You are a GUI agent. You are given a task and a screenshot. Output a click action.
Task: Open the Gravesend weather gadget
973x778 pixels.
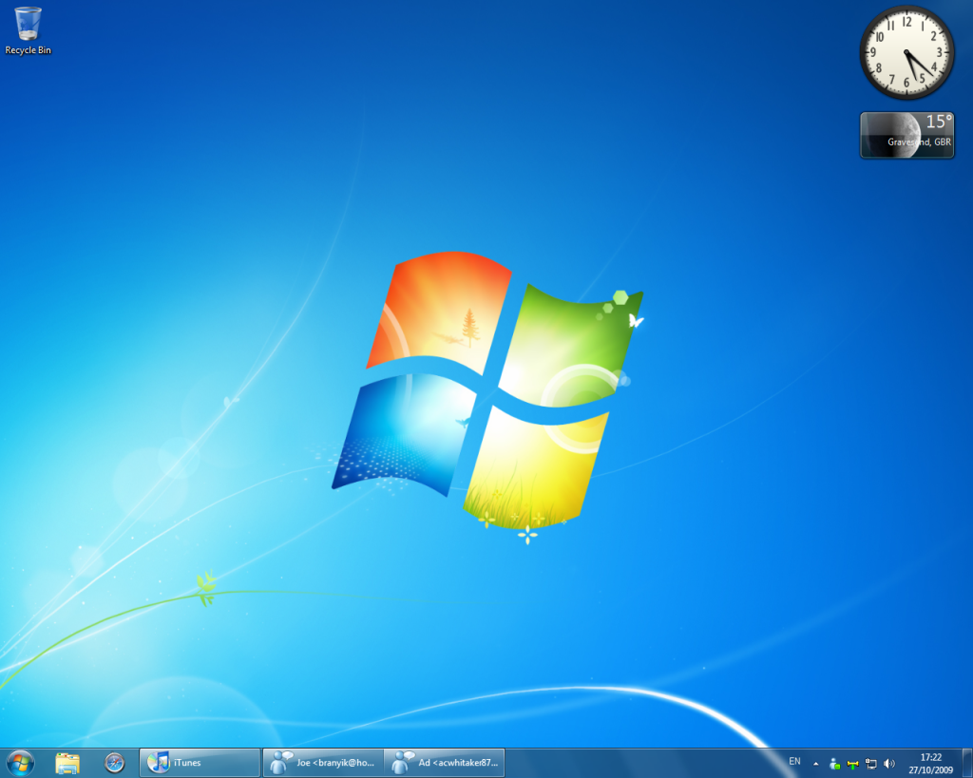[906, 135]
